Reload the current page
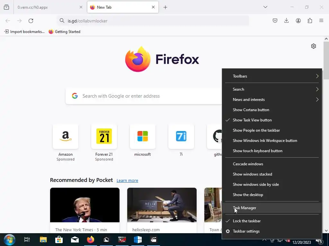 tap(31, 21)
